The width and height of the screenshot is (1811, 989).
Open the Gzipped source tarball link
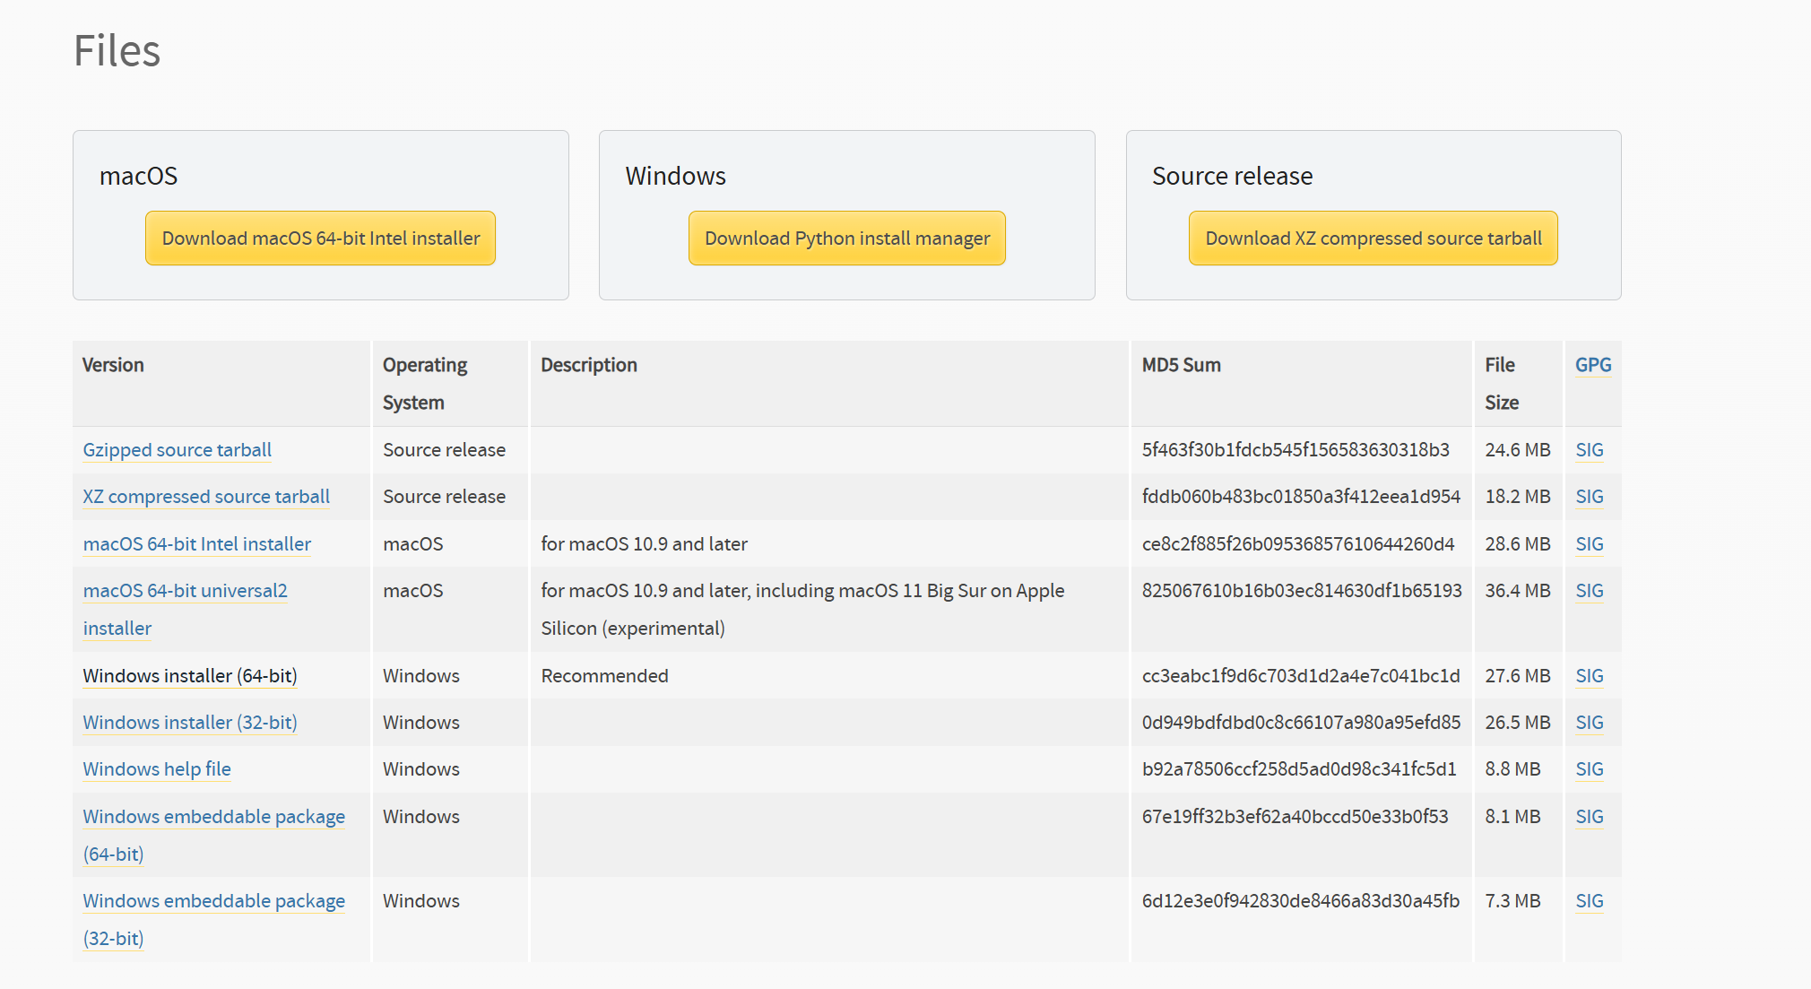(x=177, y=450)
